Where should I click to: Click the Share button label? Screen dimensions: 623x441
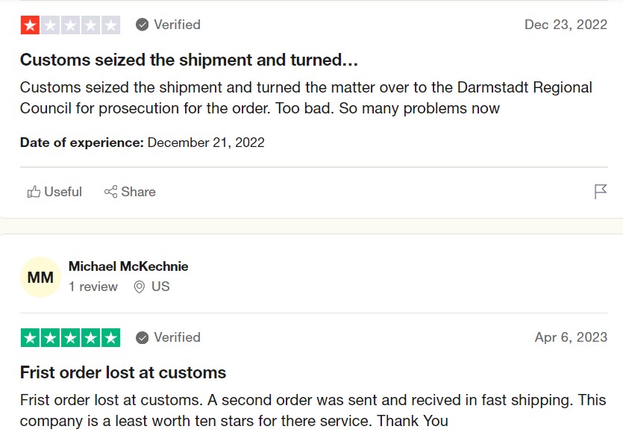coord(138,192)
